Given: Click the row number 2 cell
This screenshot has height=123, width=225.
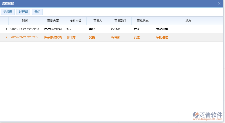Looking at the screenshot, I should (6, 37).
